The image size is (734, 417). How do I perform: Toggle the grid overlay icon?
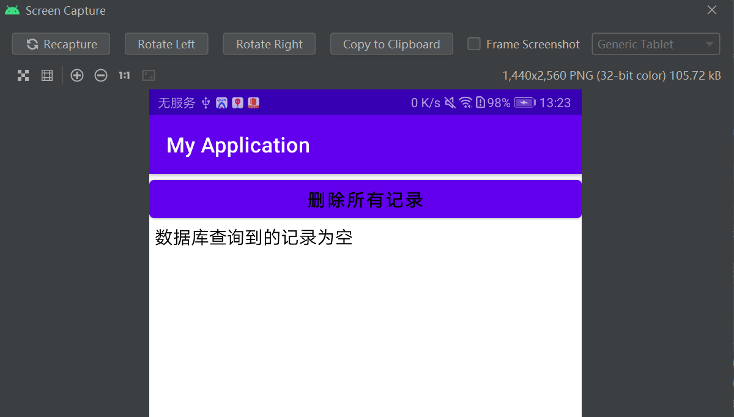coord(47,75)
